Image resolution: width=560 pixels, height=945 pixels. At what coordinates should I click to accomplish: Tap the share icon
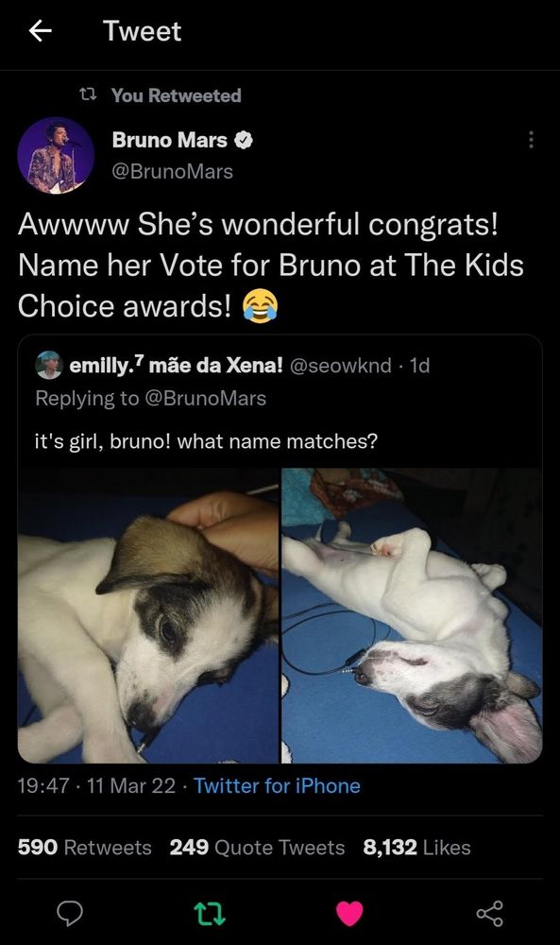(489, 914)
